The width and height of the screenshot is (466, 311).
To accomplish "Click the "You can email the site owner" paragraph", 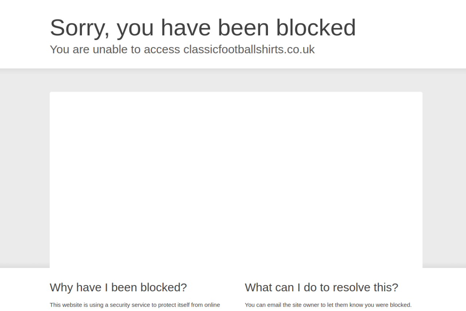I will (x=328, y=305).
